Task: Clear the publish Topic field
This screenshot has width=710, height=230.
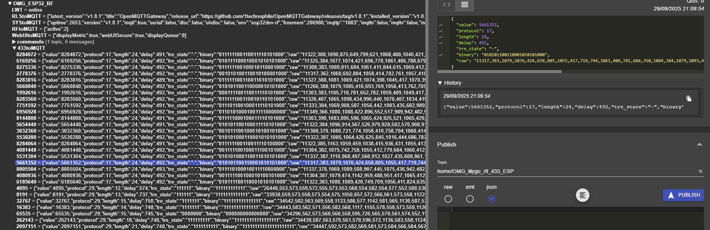Action: (700, 171)
